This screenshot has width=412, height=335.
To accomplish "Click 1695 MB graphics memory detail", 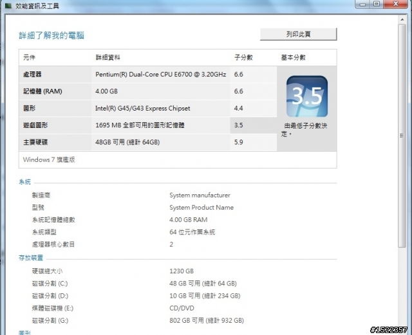I will click(140, 125).
